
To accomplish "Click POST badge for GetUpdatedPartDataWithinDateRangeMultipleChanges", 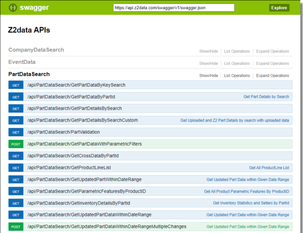I will point(16,227).
